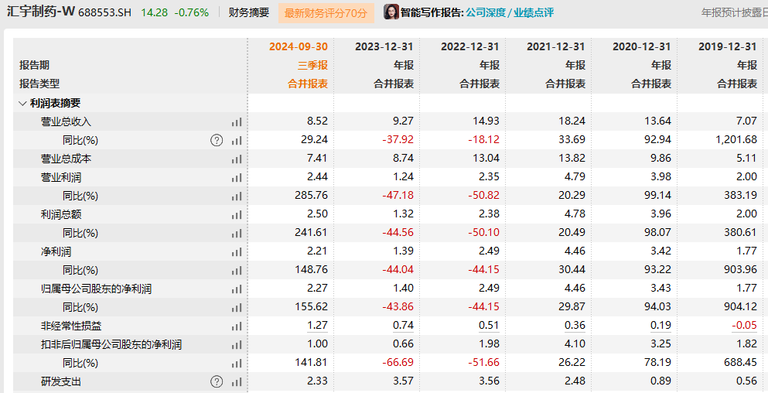Click the 报告期 header label

click(34, 65)
